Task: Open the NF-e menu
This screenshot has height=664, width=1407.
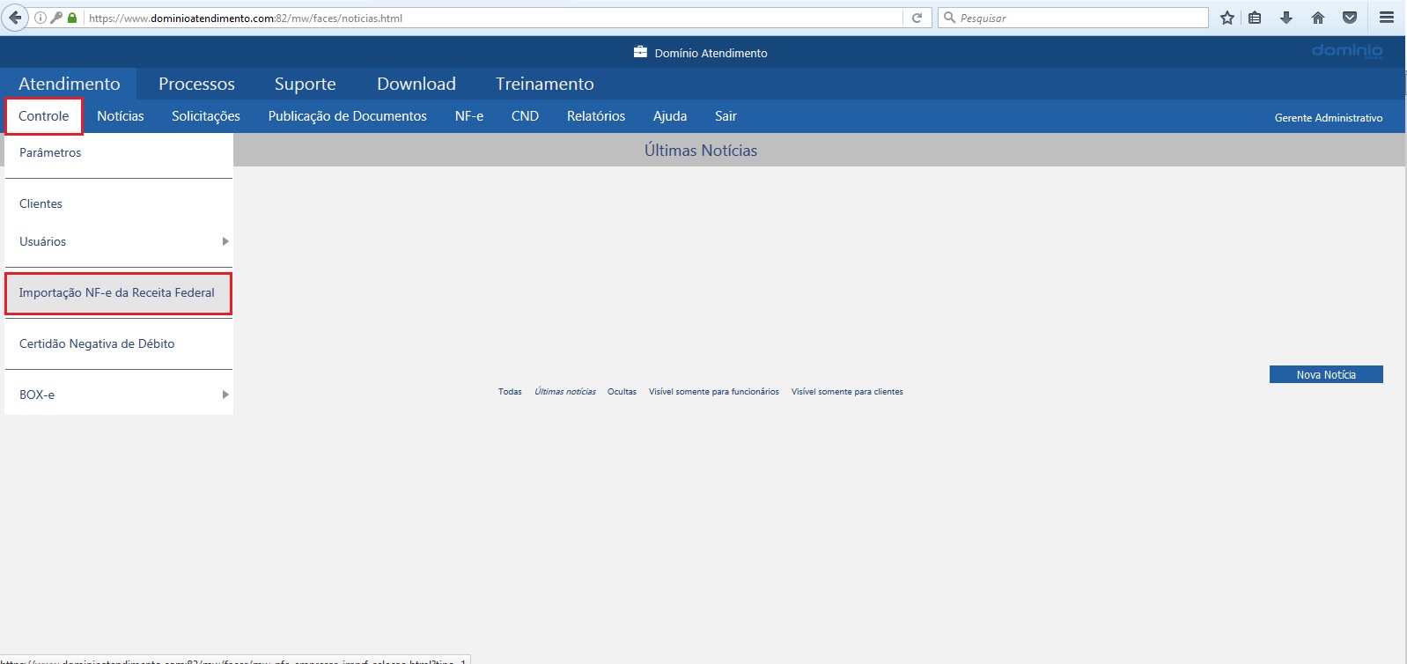Action: [x=469, y=116]
